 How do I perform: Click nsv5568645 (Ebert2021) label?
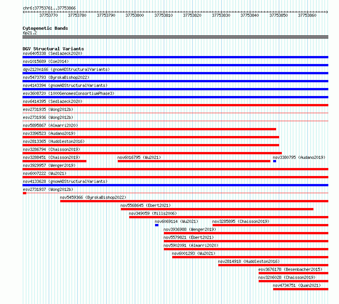(146, 205)
